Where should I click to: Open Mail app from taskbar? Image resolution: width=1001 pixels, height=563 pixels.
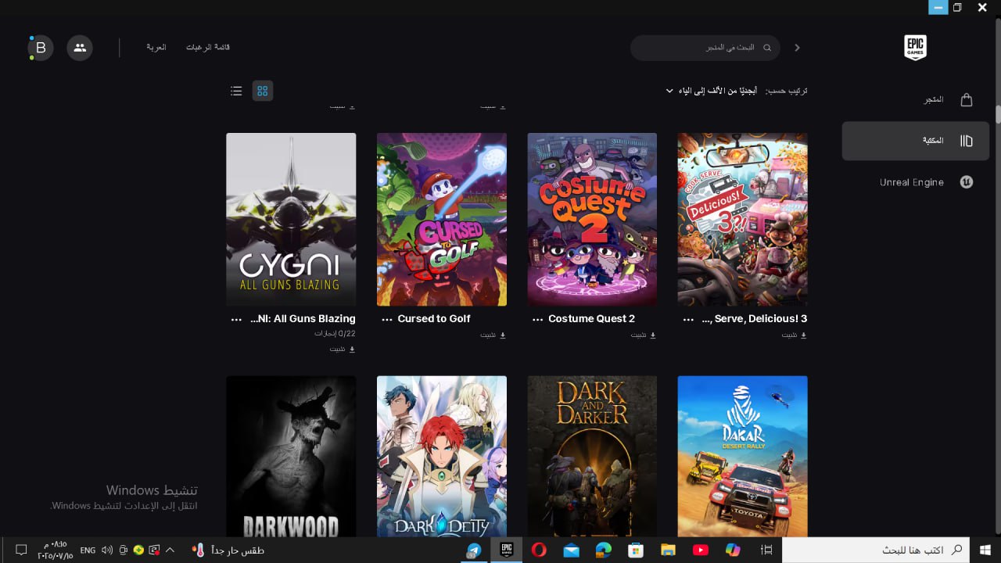click(572, 550)
